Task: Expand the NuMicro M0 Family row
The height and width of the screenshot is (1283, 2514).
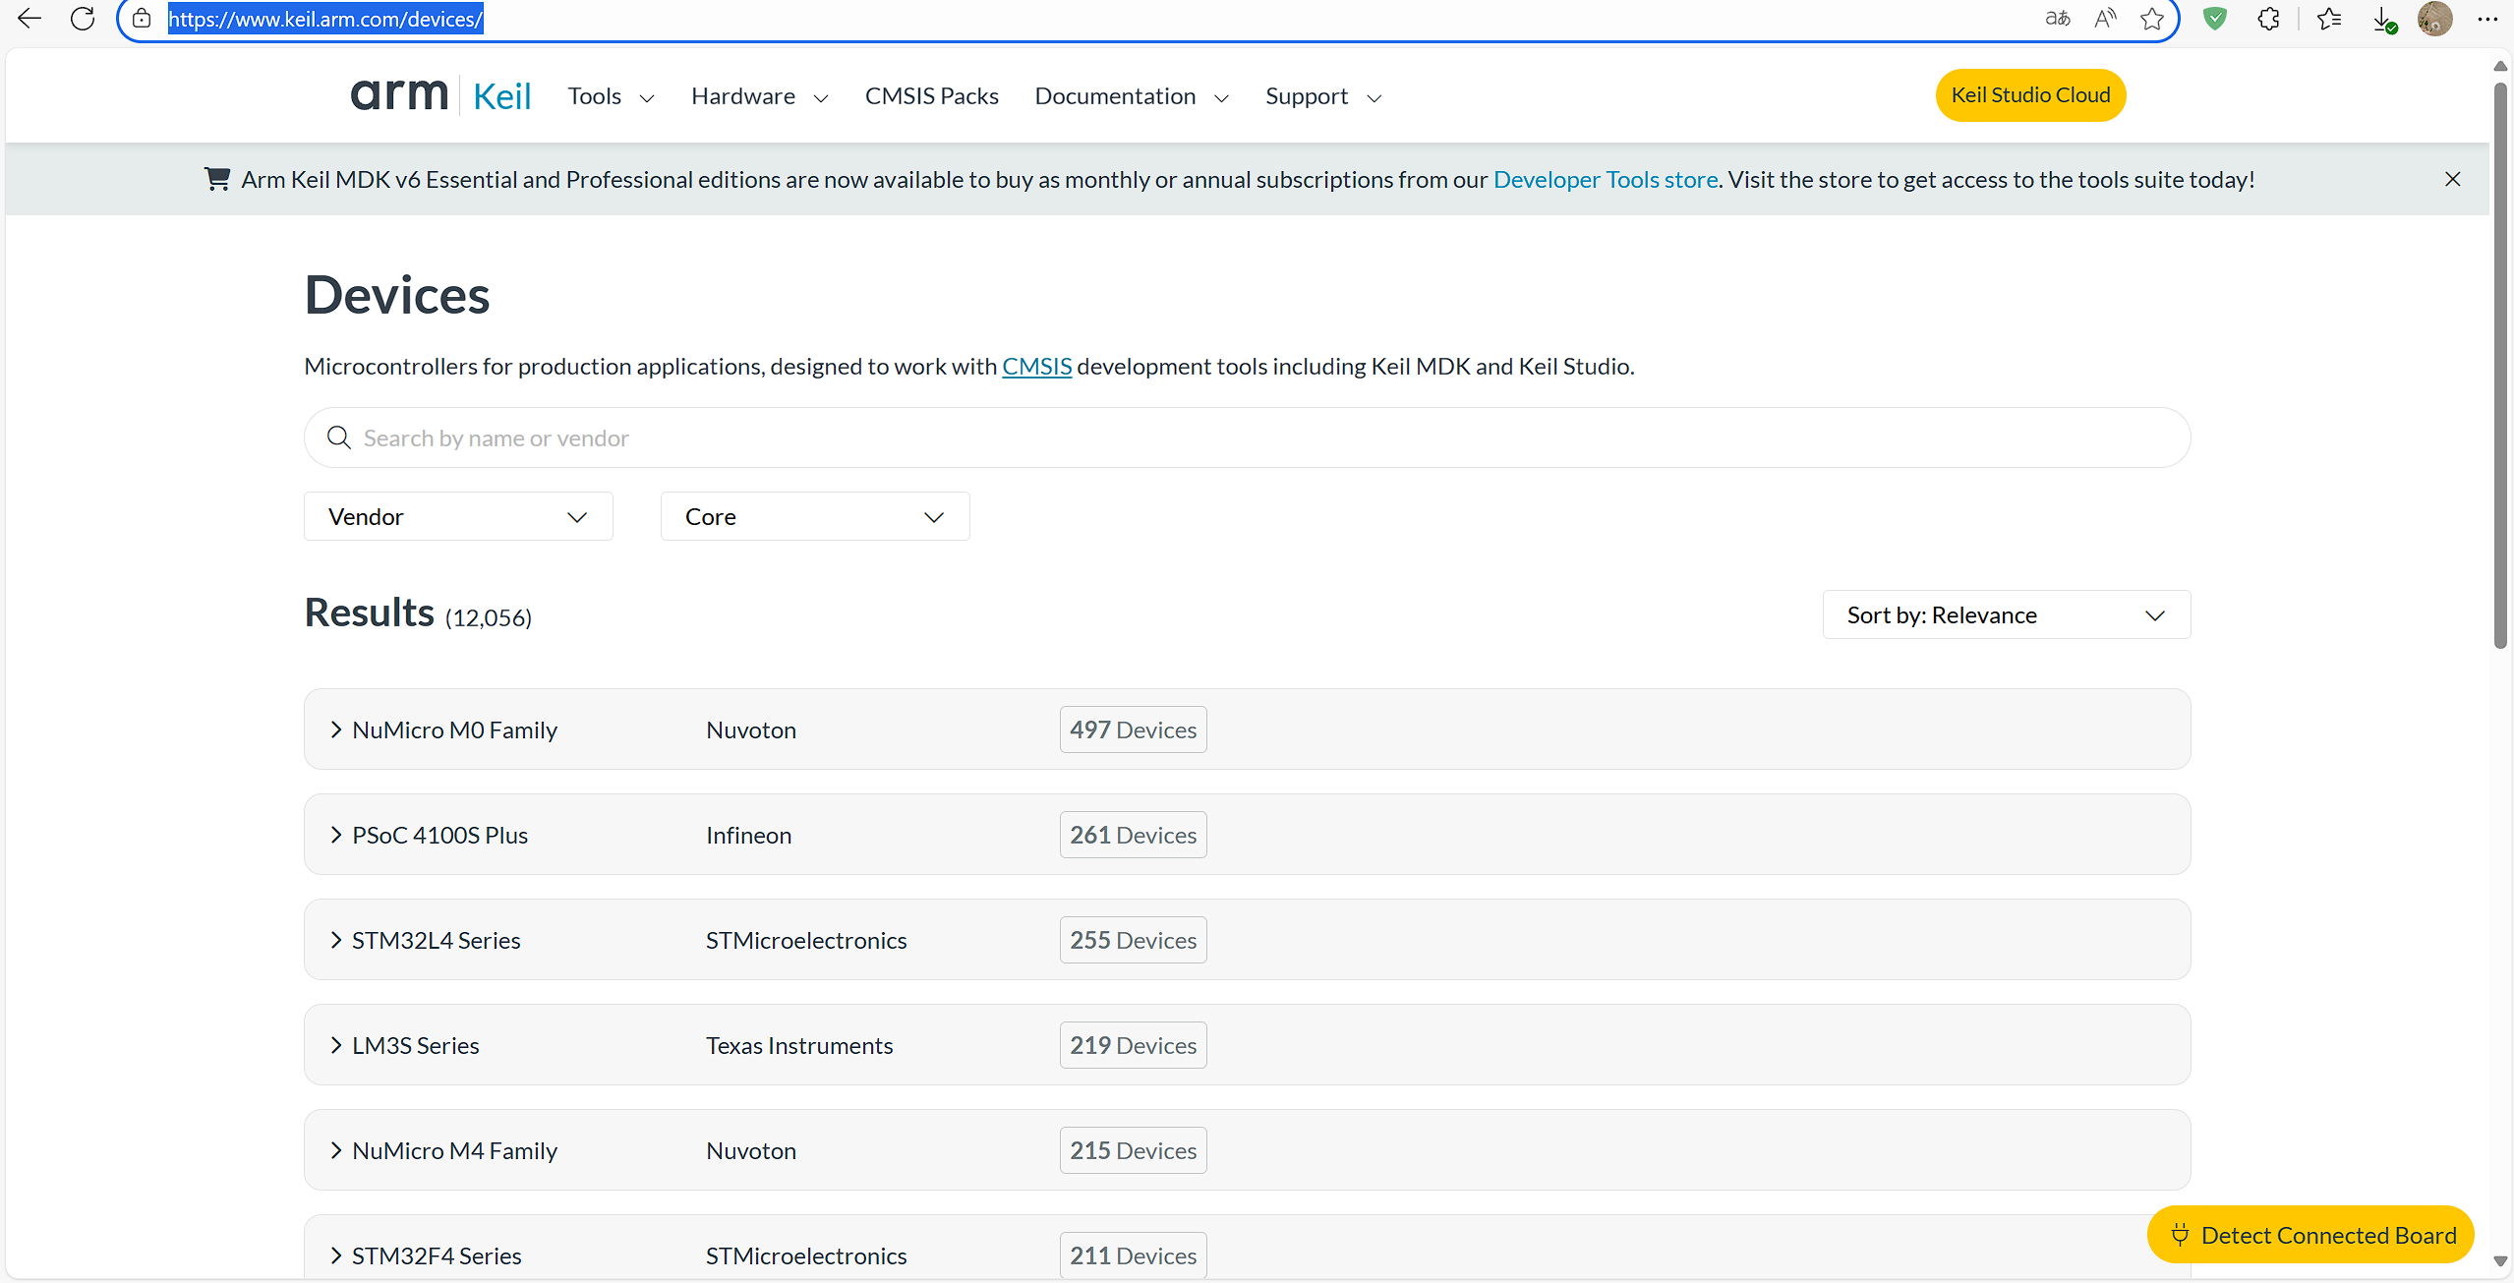Action: (x=1247, y=729)
